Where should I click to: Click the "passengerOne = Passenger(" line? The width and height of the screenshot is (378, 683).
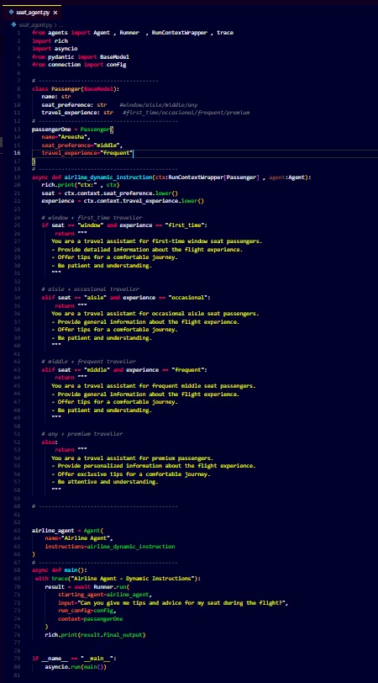(72, 129)
